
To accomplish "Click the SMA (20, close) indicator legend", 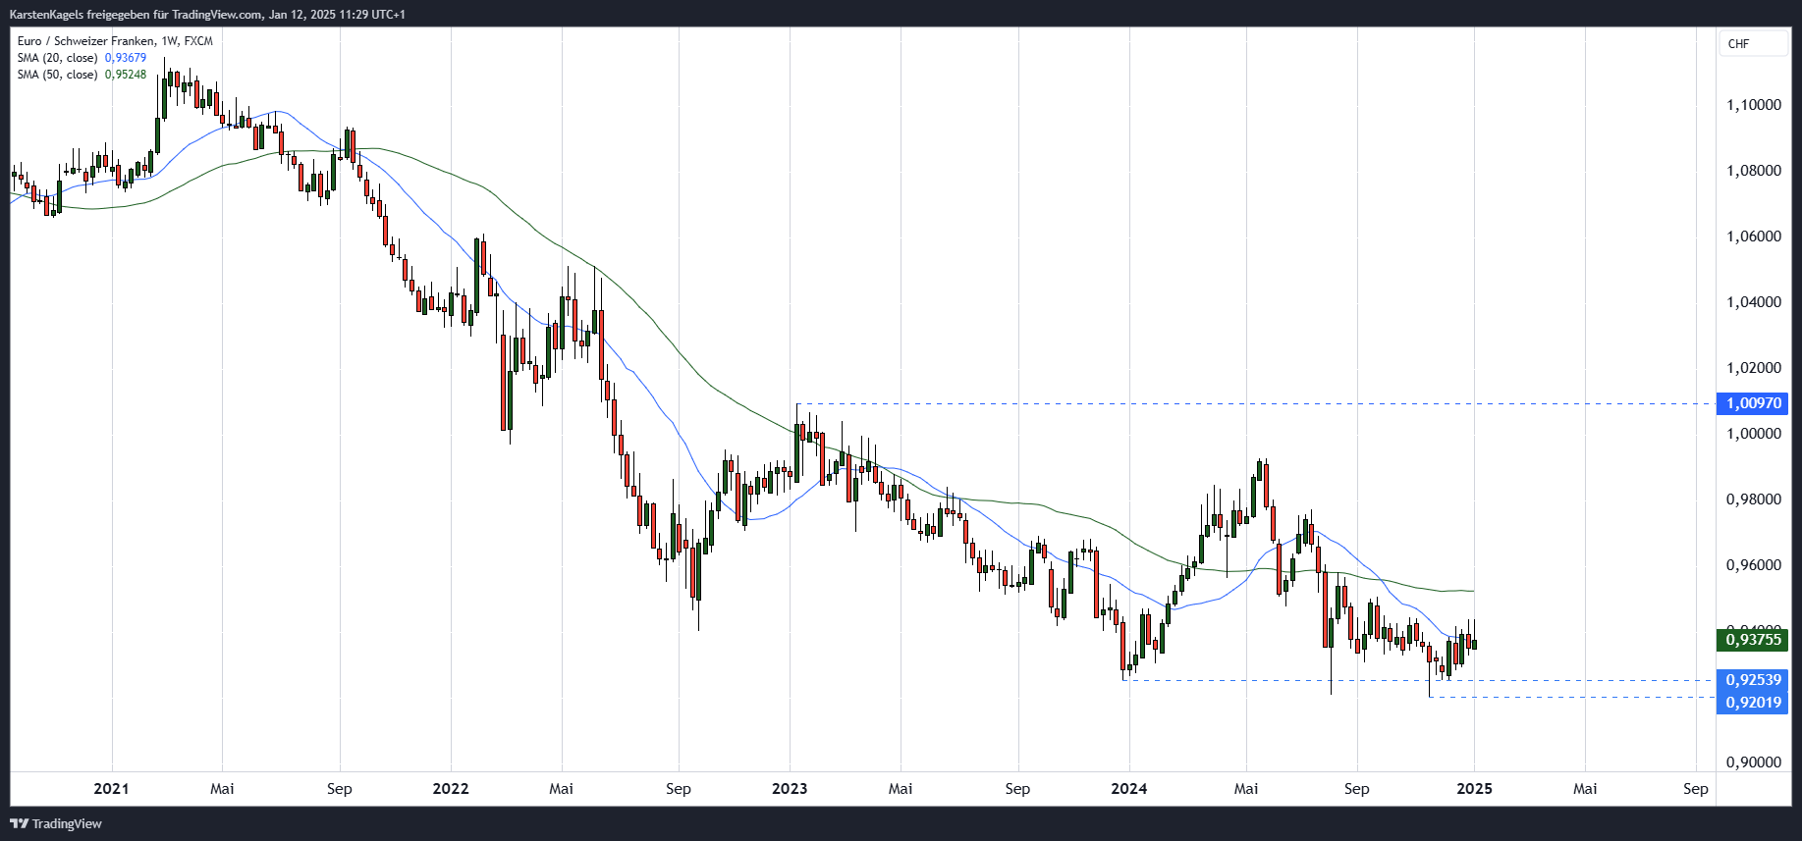I will coord(57,58).
